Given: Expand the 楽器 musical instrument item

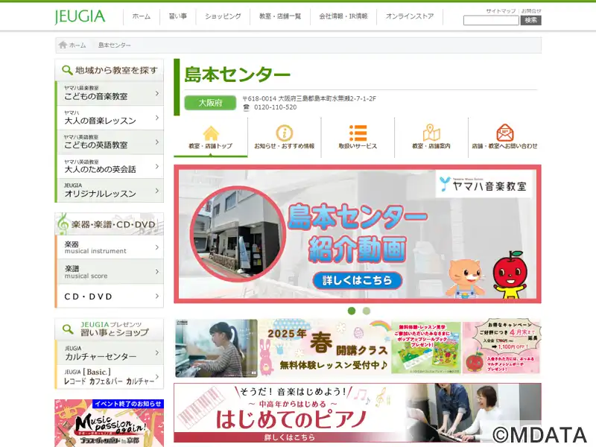Looking at the screenshot, I should [x=110, y=247].
